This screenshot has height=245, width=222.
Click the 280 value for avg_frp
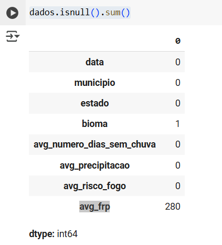[x=173, y=207]
